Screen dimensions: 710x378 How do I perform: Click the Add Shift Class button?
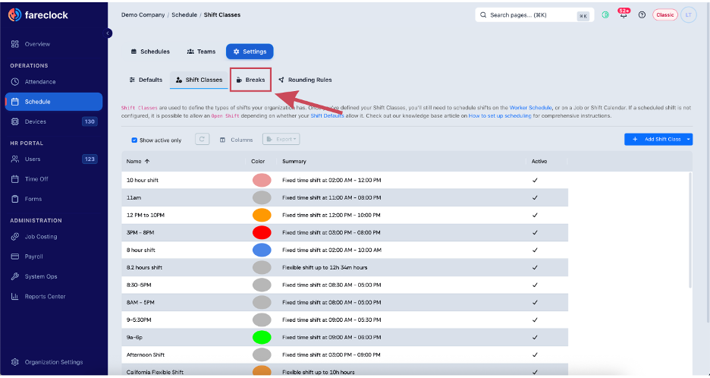[x=655, y=139]
